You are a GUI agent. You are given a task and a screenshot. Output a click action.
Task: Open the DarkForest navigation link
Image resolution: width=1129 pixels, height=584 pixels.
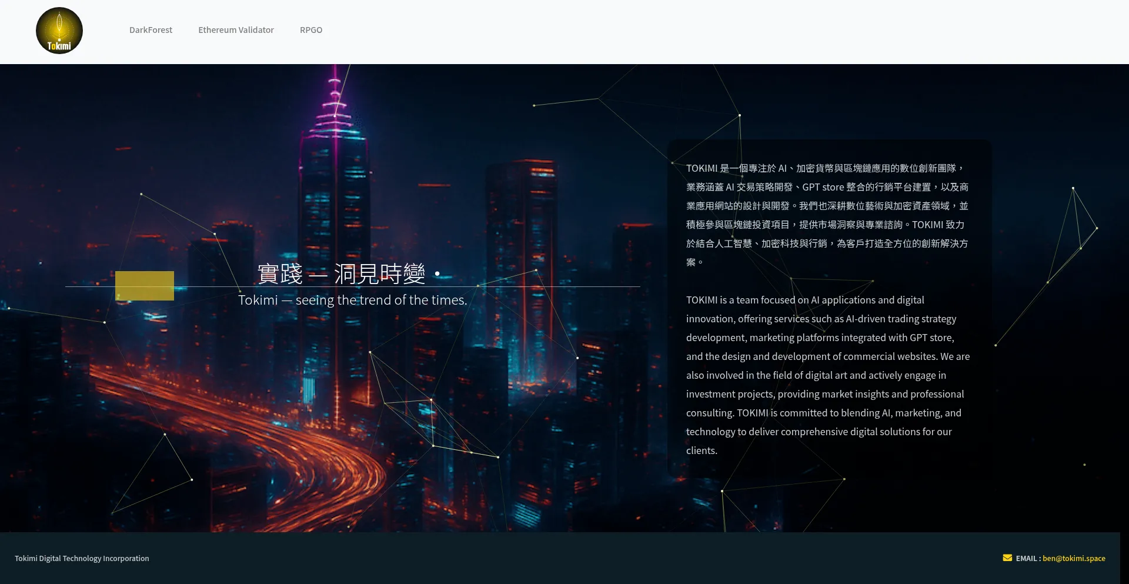tap(151, 30)
